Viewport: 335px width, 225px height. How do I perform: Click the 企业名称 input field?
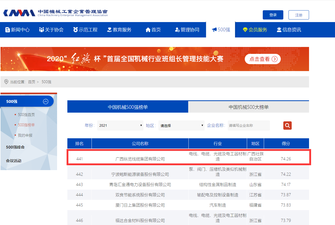coord(249,125)
